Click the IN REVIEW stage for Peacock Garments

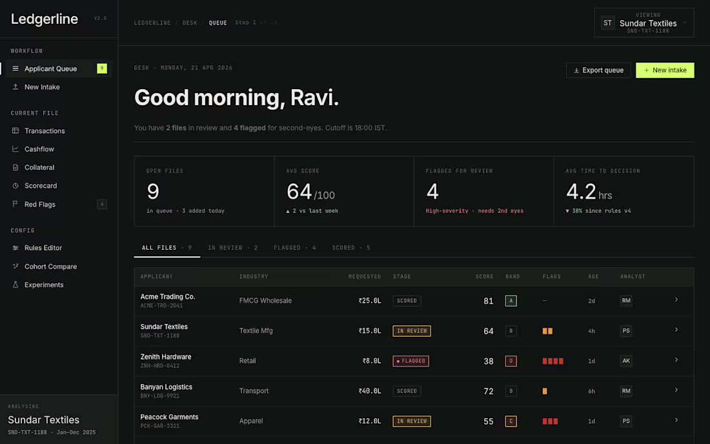(x=412, y=421)
